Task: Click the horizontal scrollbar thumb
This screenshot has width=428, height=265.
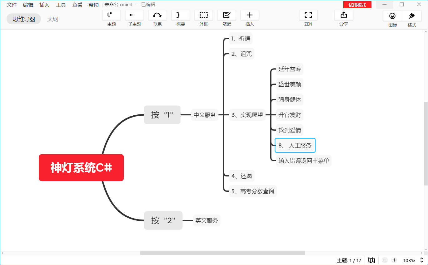Action: [222, 253]
